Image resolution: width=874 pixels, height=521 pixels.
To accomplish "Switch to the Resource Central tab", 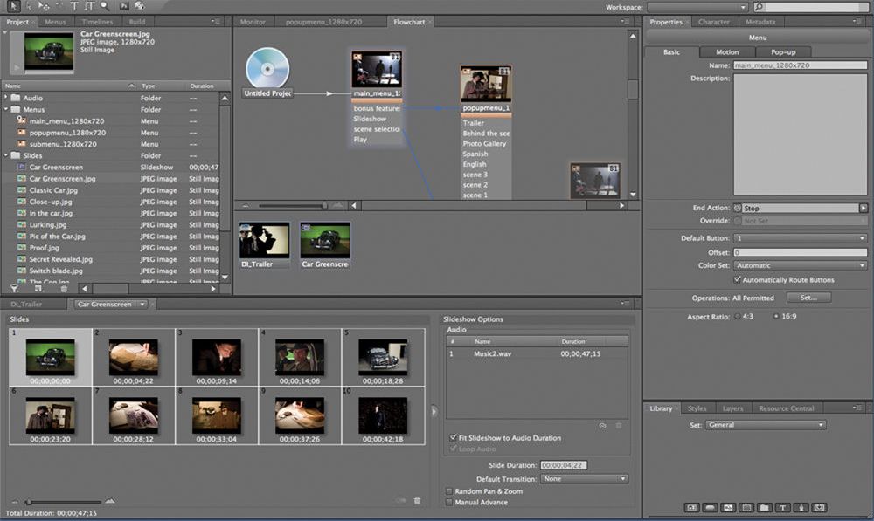I will (x=786, y=408).
